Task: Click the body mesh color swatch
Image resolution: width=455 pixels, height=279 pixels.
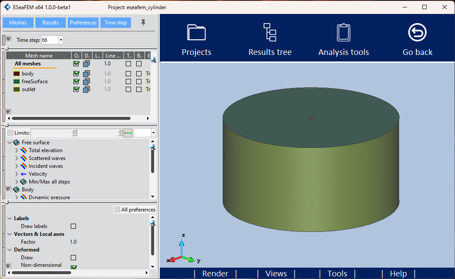Action: tap(17, 74)
